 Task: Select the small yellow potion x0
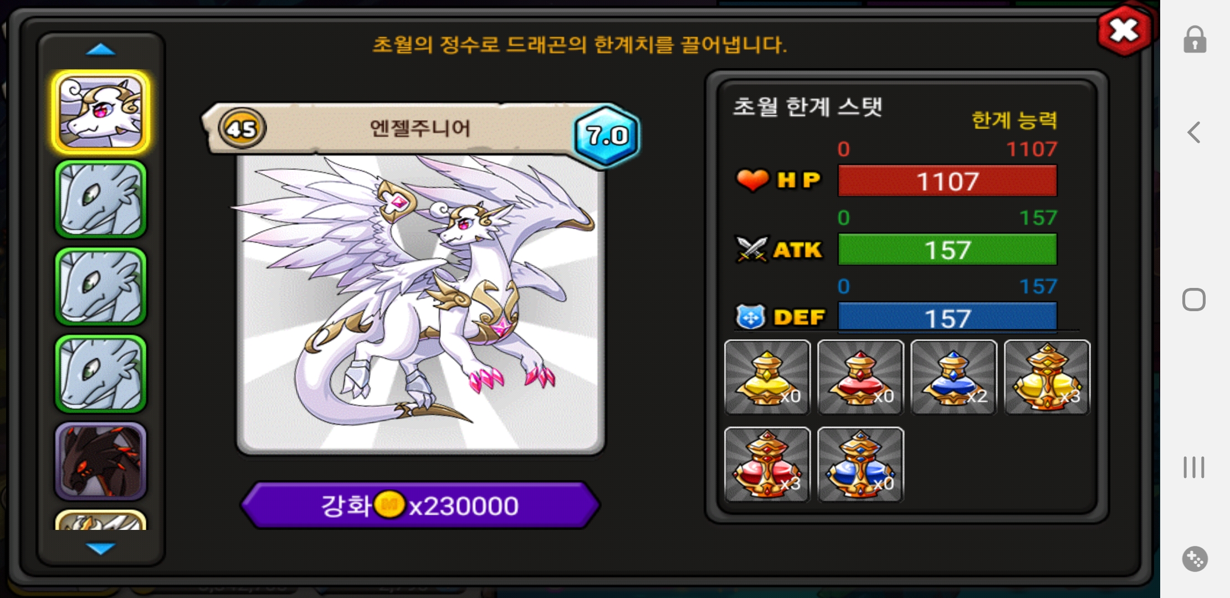click(x=767, y=378)
